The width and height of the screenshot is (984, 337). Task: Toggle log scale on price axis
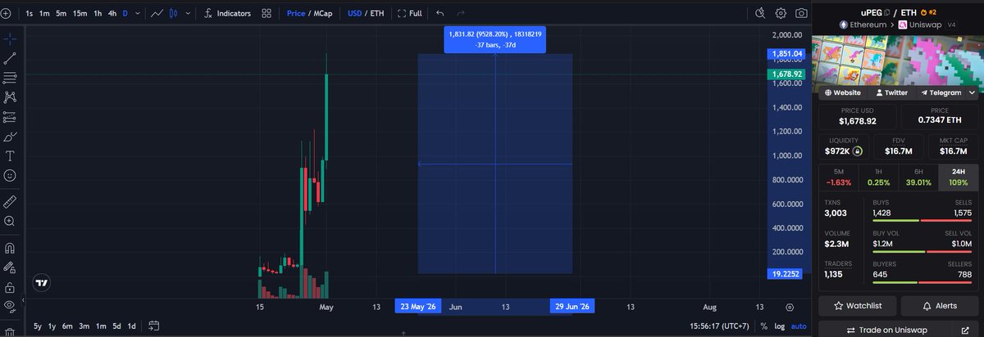coord(779,326)
